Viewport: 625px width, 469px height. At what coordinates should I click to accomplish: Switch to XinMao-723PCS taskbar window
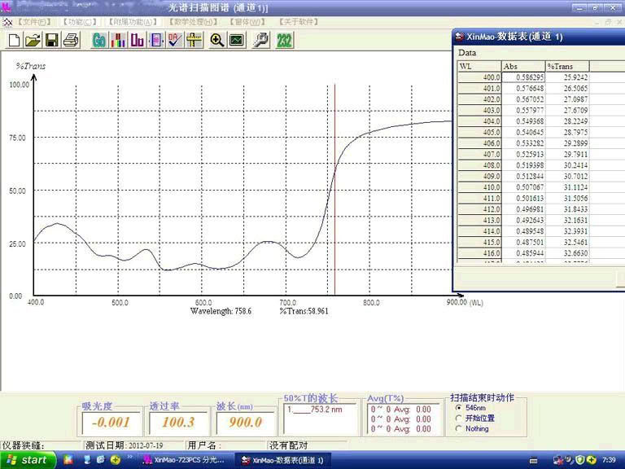tap(186, 460)
